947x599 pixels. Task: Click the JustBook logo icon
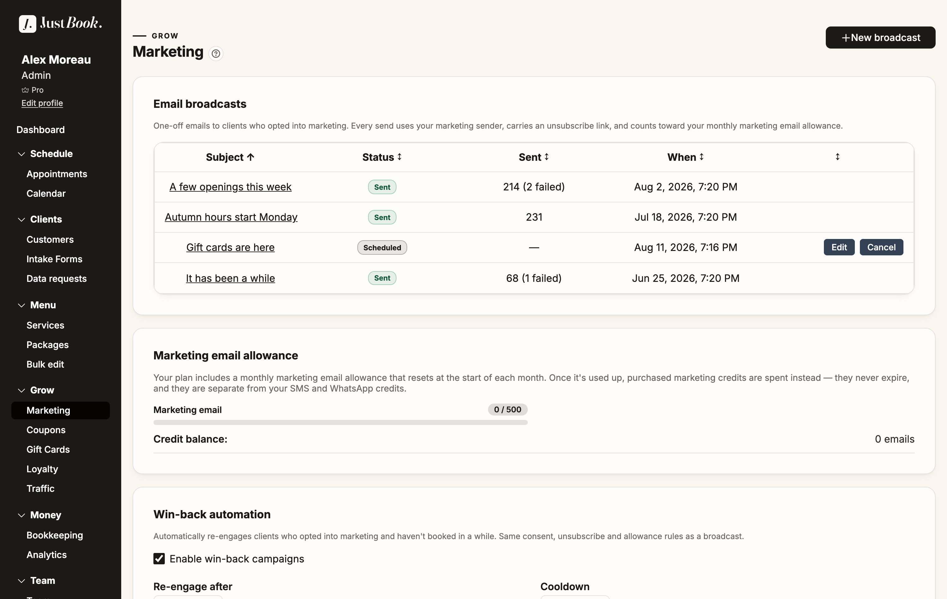27,24
